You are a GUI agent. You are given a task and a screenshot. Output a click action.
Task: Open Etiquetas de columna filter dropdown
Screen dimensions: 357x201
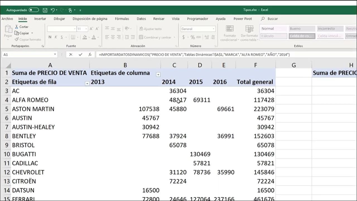[x=158, y=75]
